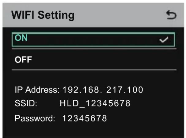The width and height of the screenshot is (186, 138).
Task: Select the IP value 192.168.217.100
Action: [103, 90]
